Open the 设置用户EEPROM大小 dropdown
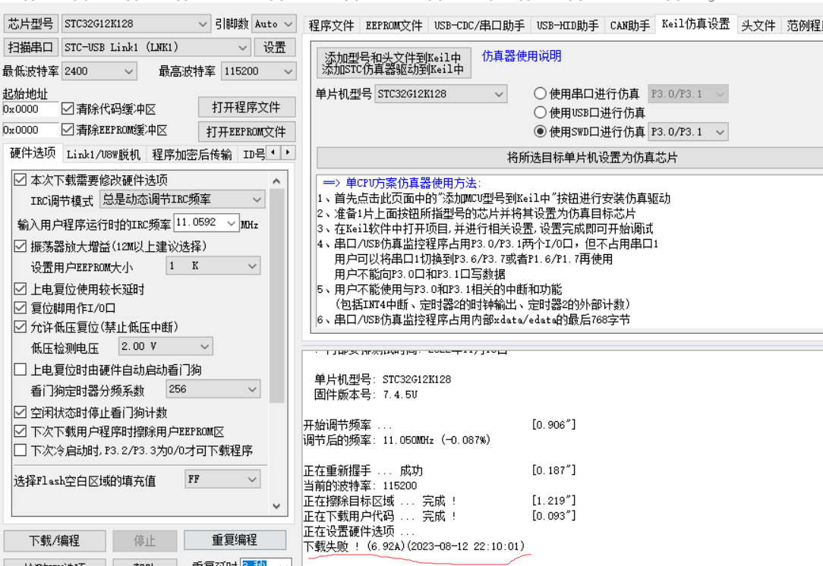 (213, 266)
